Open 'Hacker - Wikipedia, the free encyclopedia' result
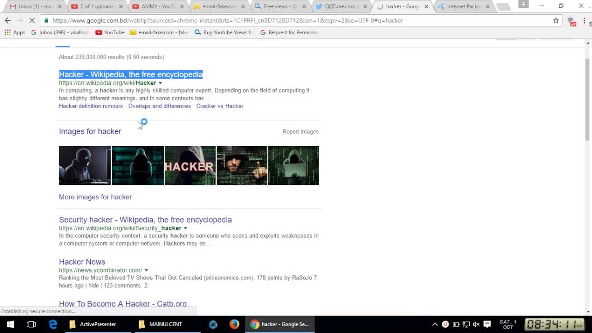 130,74
